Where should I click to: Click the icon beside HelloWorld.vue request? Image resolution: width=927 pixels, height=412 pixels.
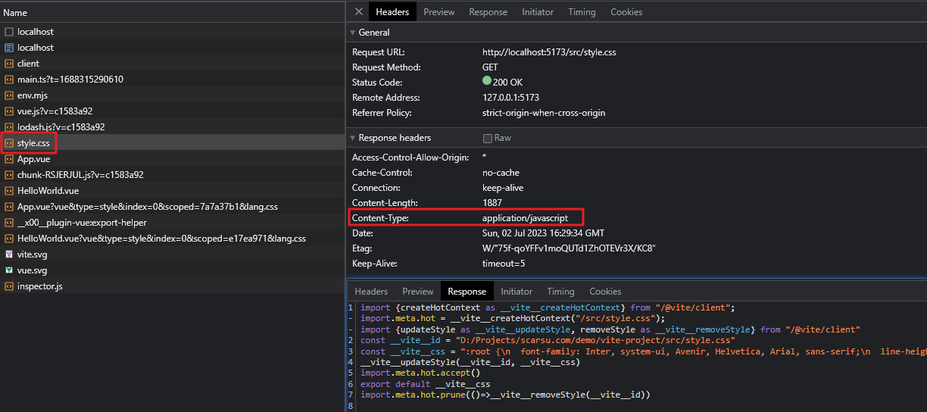[x=9, y=191]
